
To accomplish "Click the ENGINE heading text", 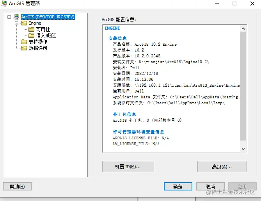I will [112, 28].
